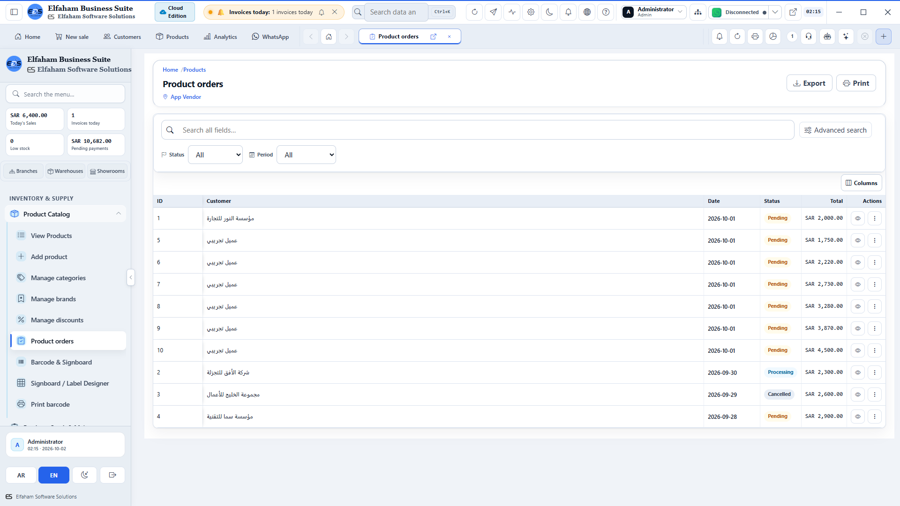View the Processing order with eye icon
This screenshot has width=900, height=506.
[858, 372]
